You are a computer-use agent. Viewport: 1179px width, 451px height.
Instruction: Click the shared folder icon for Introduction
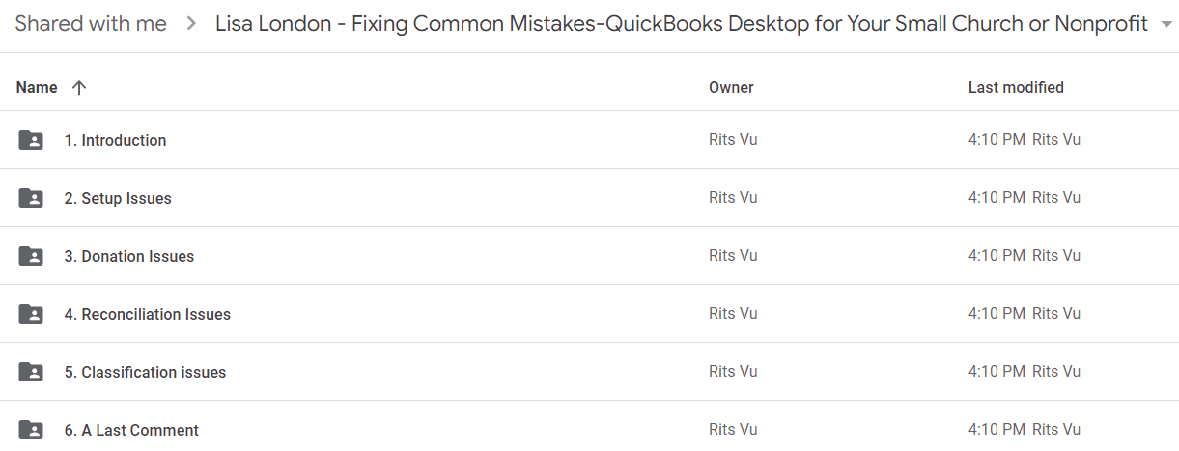(31, 140)
